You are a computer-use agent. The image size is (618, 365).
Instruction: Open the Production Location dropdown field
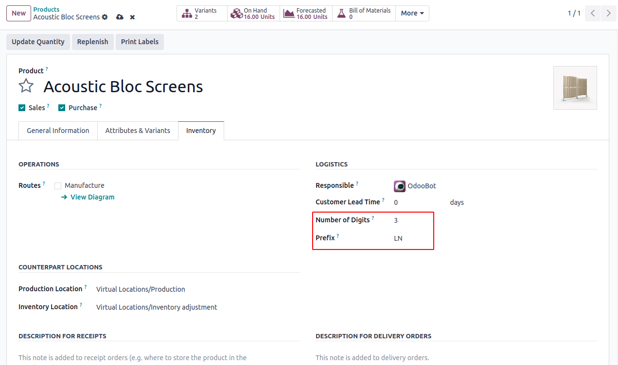pyautogui.click(x=194, y=289)
